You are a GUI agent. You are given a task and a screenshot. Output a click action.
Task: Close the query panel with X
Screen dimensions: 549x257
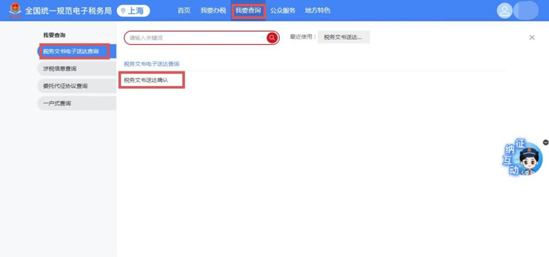coord(532,37)
